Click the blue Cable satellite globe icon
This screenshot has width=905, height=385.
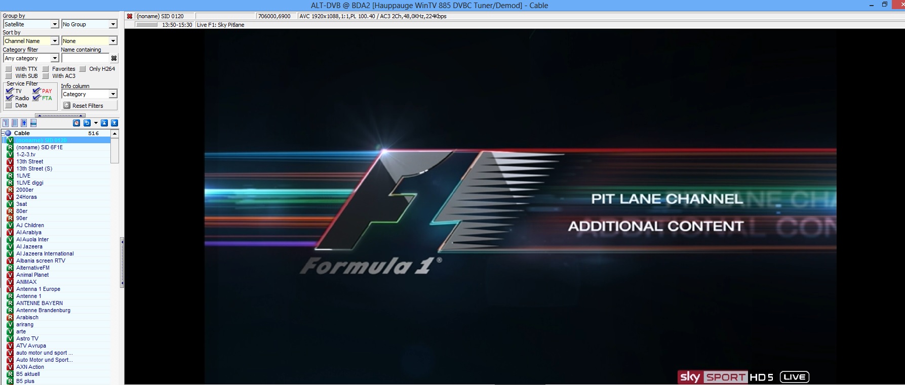(8, 133)
